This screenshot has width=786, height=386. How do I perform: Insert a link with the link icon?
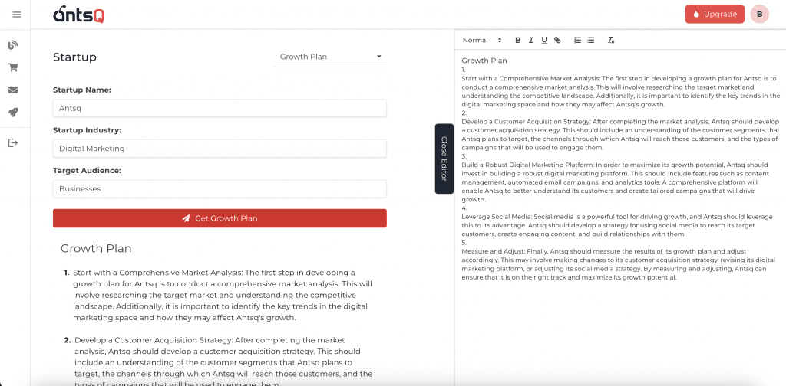557,40
